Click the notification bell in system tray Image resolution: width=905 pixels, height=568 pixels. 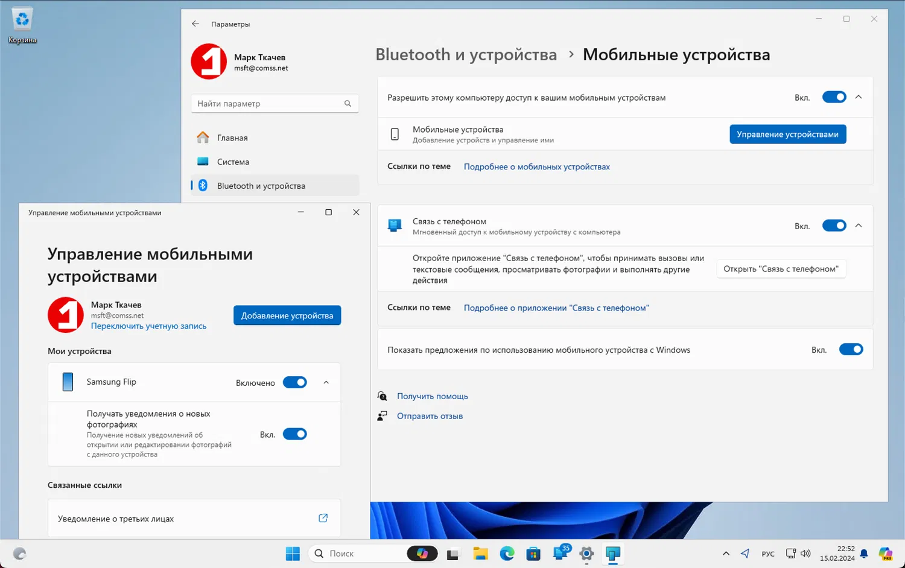[x=864, y=554]
